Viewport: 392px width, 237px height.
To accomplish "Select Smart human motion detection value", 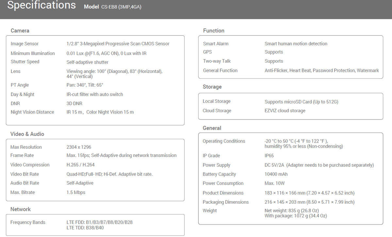I will pyautogui.click(x=296, y=44).
